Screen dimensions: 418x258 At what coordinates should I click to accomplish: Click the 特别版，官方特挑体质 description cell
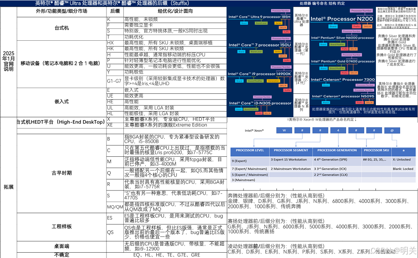click(x=175, y=31)
